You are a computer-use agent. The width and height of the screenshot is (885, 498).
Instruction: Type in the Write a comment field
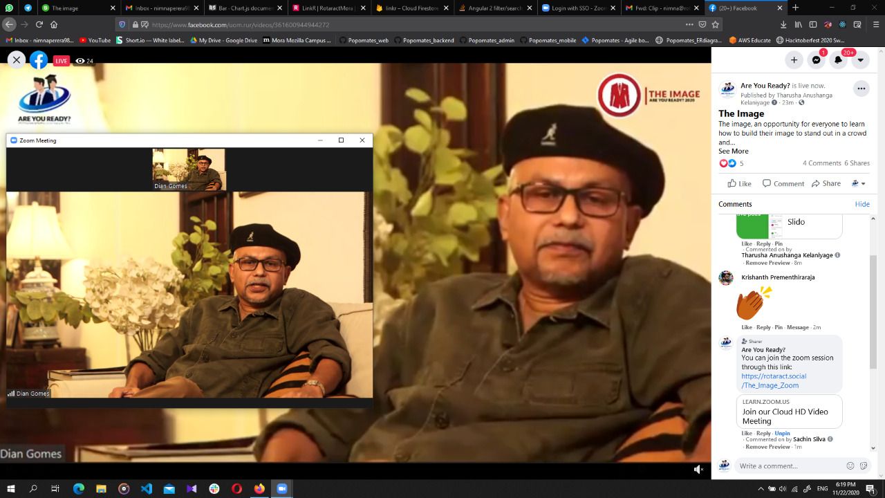point(788,465)
